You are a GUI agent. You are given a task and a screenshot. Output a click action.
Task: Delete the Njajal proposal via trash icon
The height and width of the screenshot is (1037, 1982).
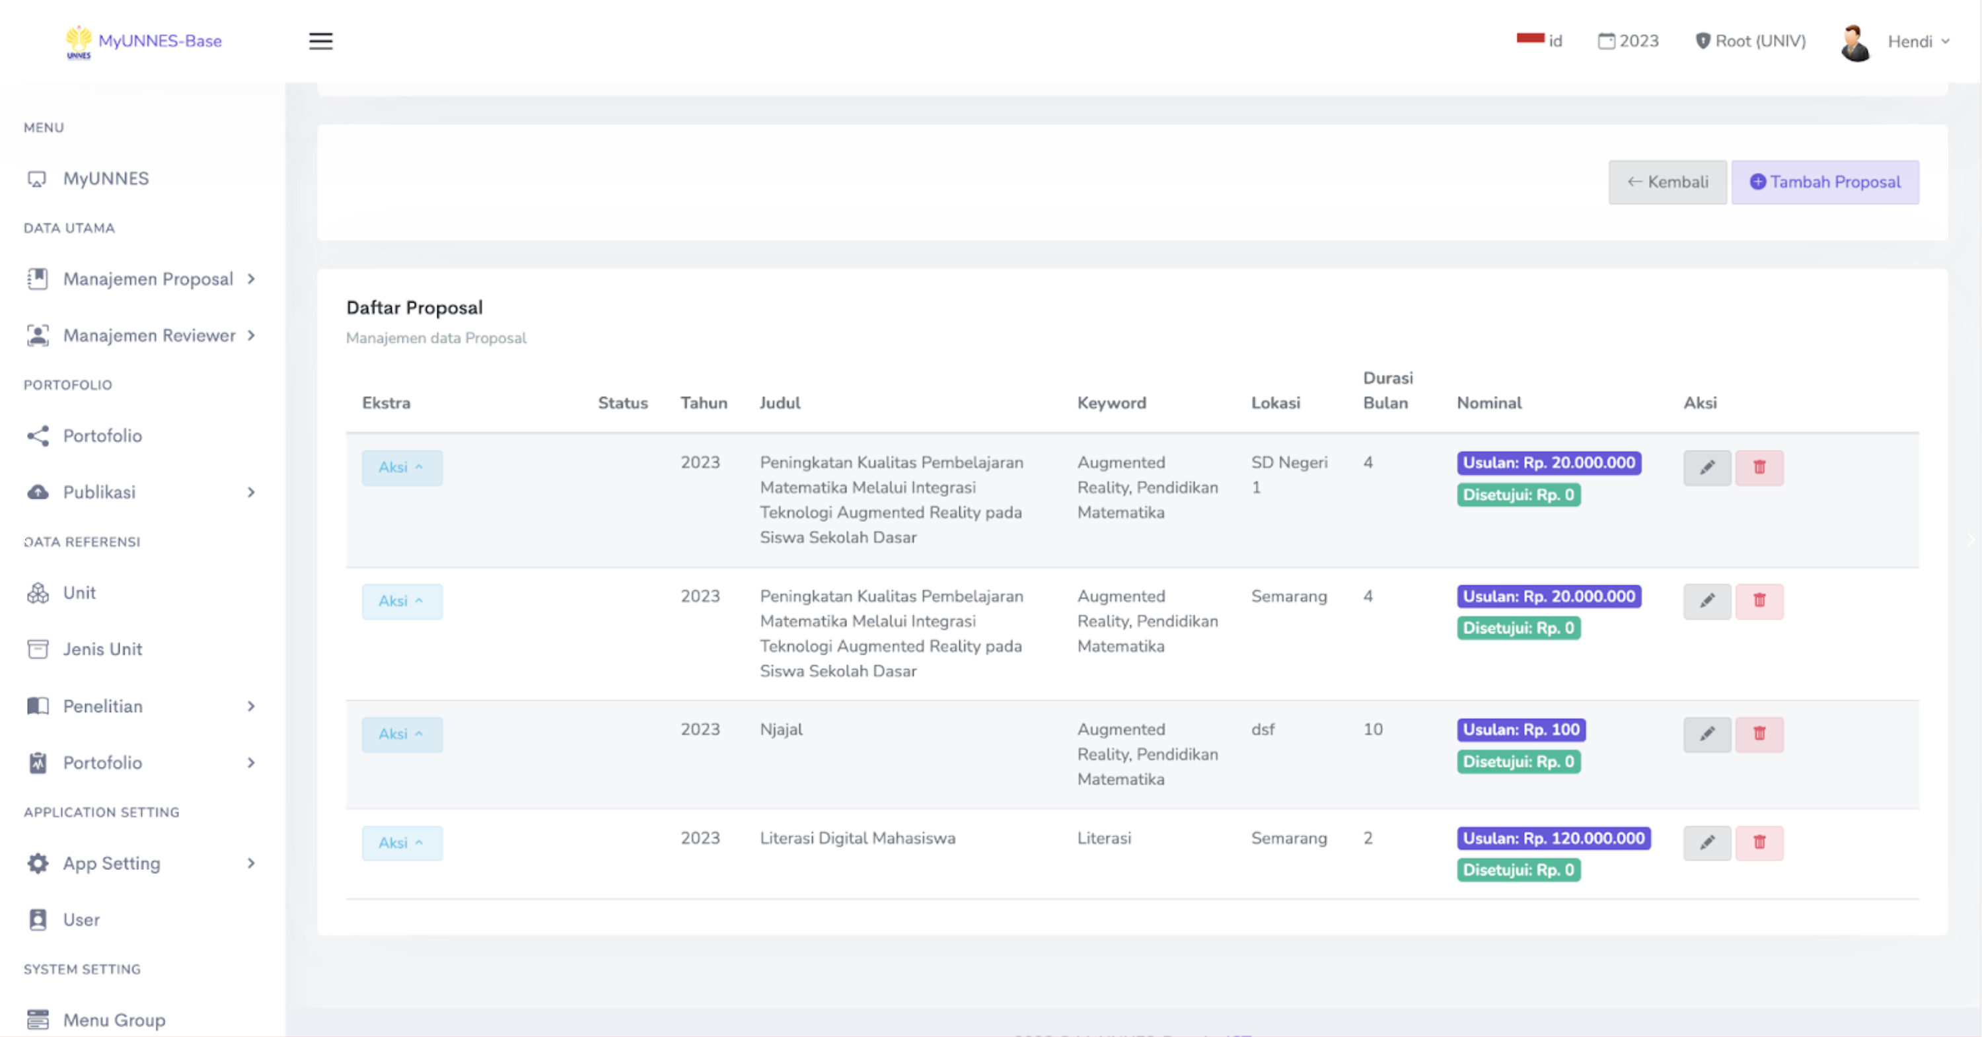1759,734
